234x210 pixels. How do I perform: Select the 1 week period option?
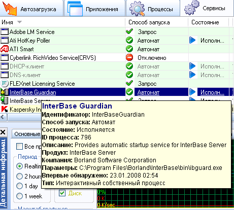[19, 196]
